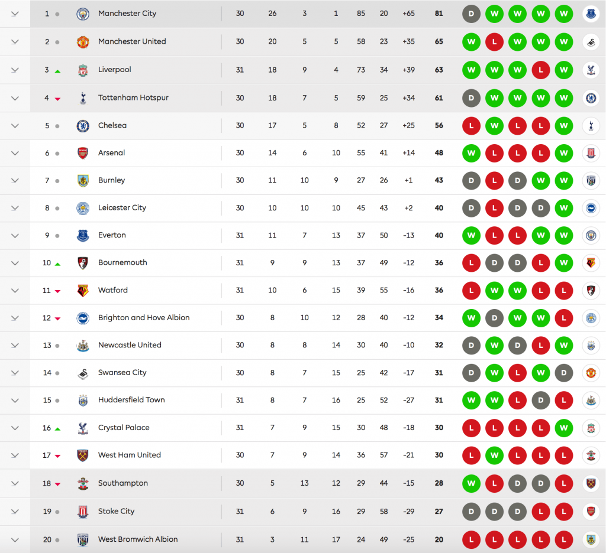Expand the Tottenham Hotspur row chevron

point(15,98)
